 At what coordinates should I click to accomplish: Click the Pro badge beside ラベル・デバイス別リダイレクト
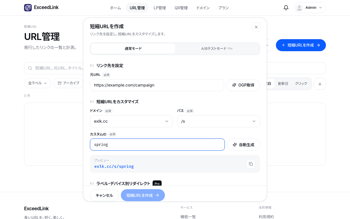click(x=157, y=183)
